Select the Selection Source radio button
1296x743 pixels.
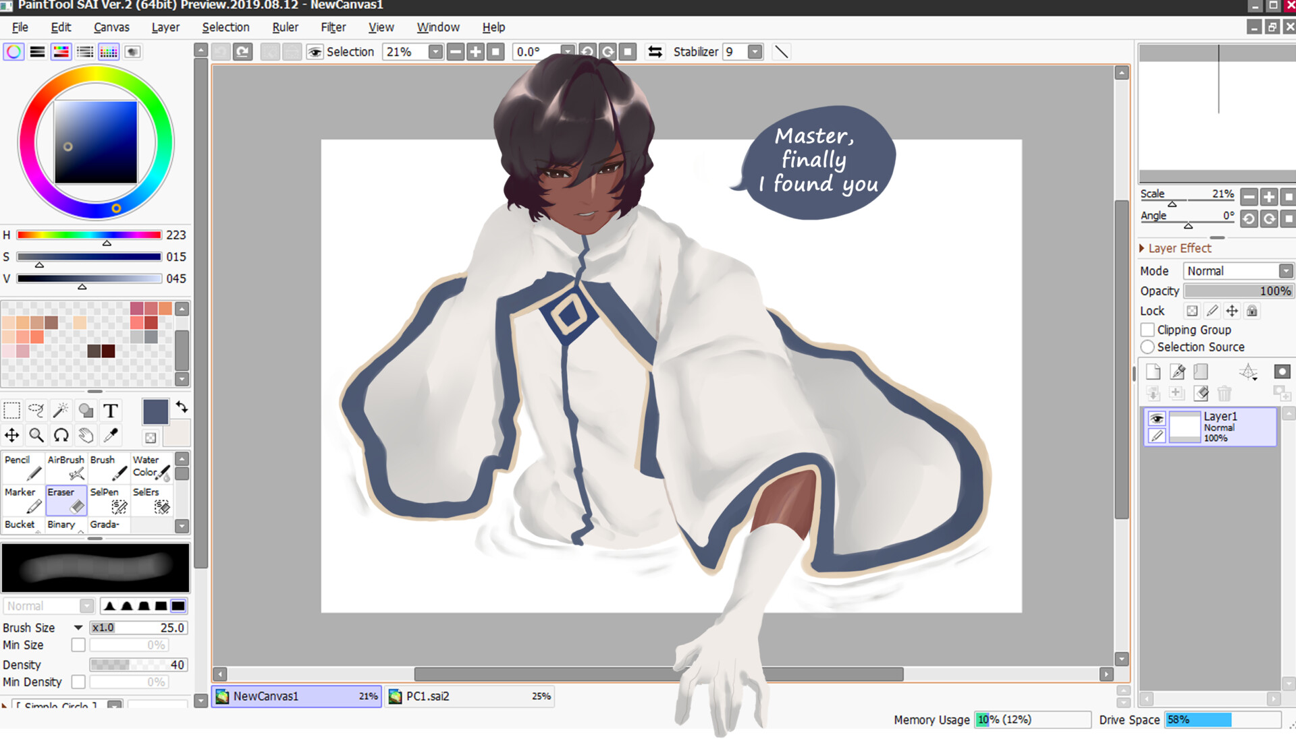tap(1147, 347)
